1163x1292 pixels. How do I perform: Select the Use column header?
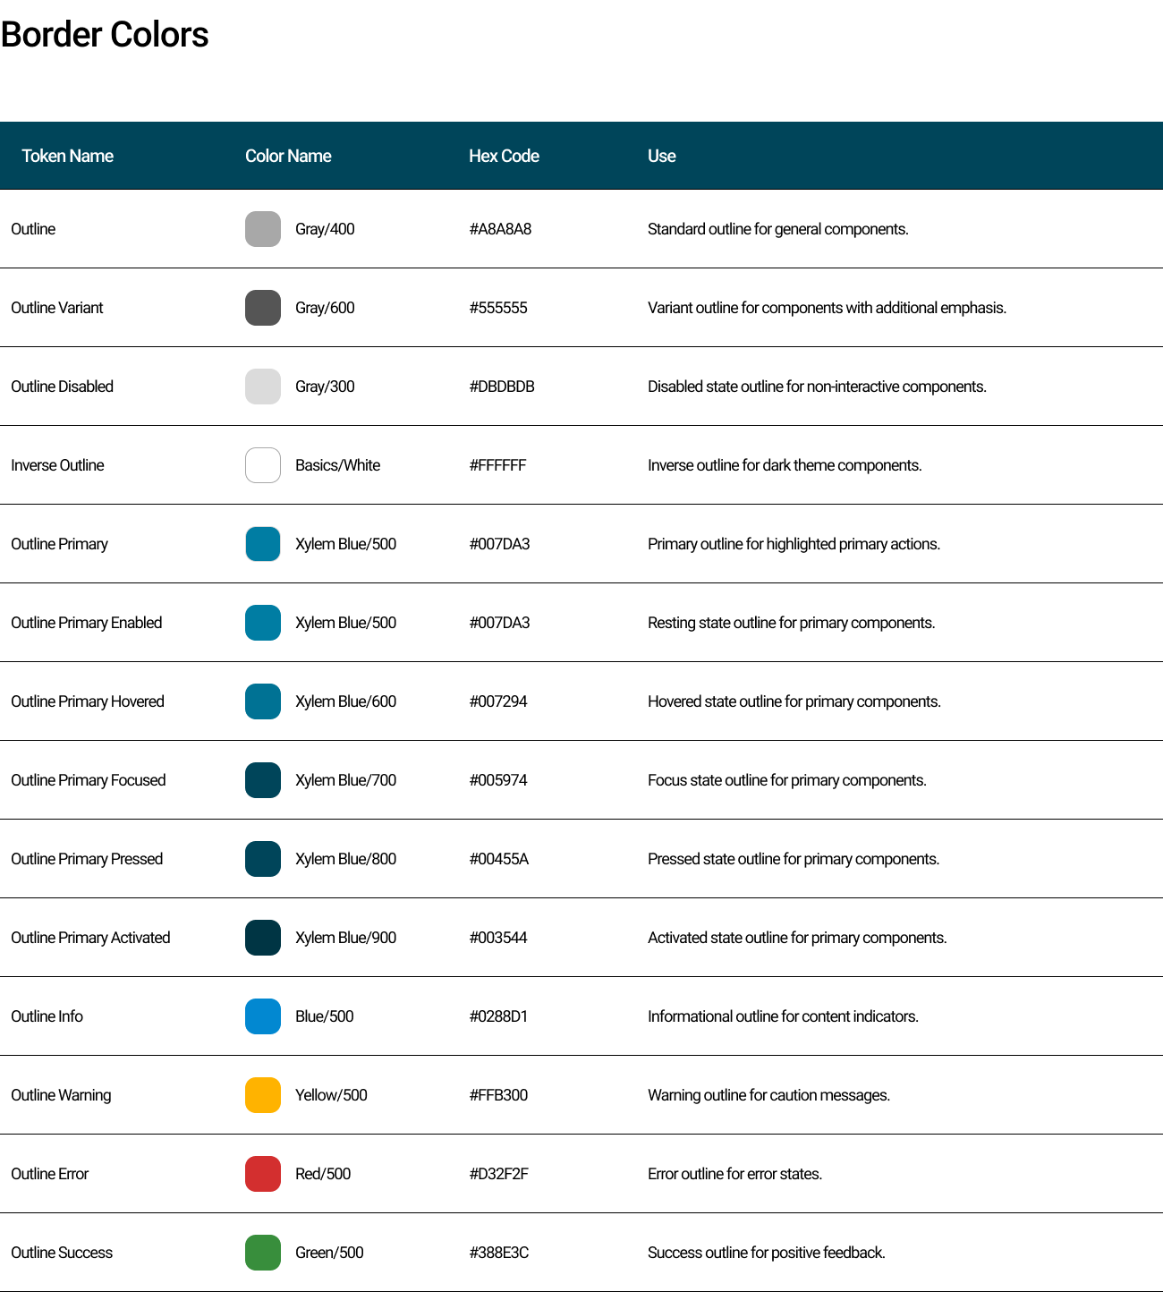tap(662, 156)
